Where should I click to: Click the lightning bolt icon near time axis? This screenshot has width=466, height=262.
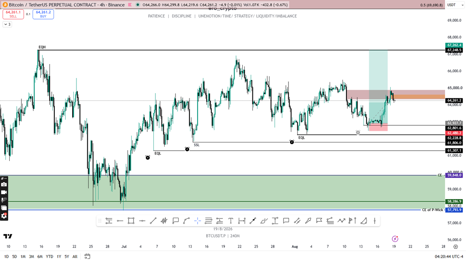[395, 239]
